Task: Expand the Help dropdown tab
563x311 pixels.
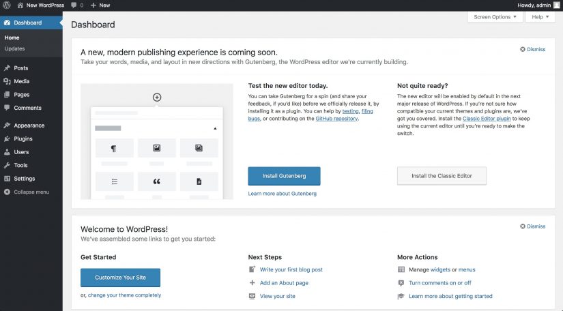Action: click(540, 17)
